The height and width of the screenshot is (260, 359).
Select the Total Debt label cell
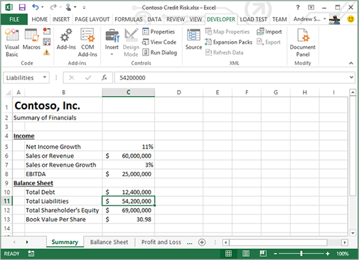pos(63,192)
